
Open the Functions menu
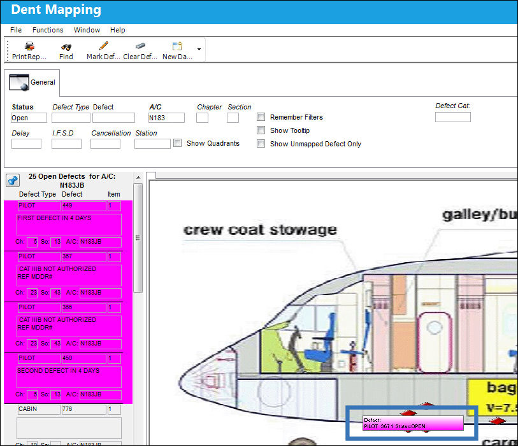pos(48,30)
